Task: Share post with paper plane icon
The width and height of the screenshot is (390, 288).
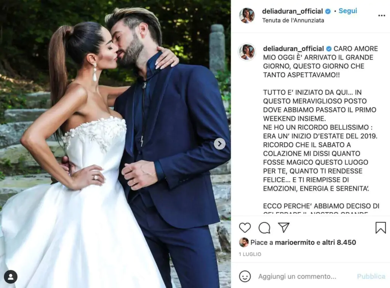Action: tap(283, 227)
